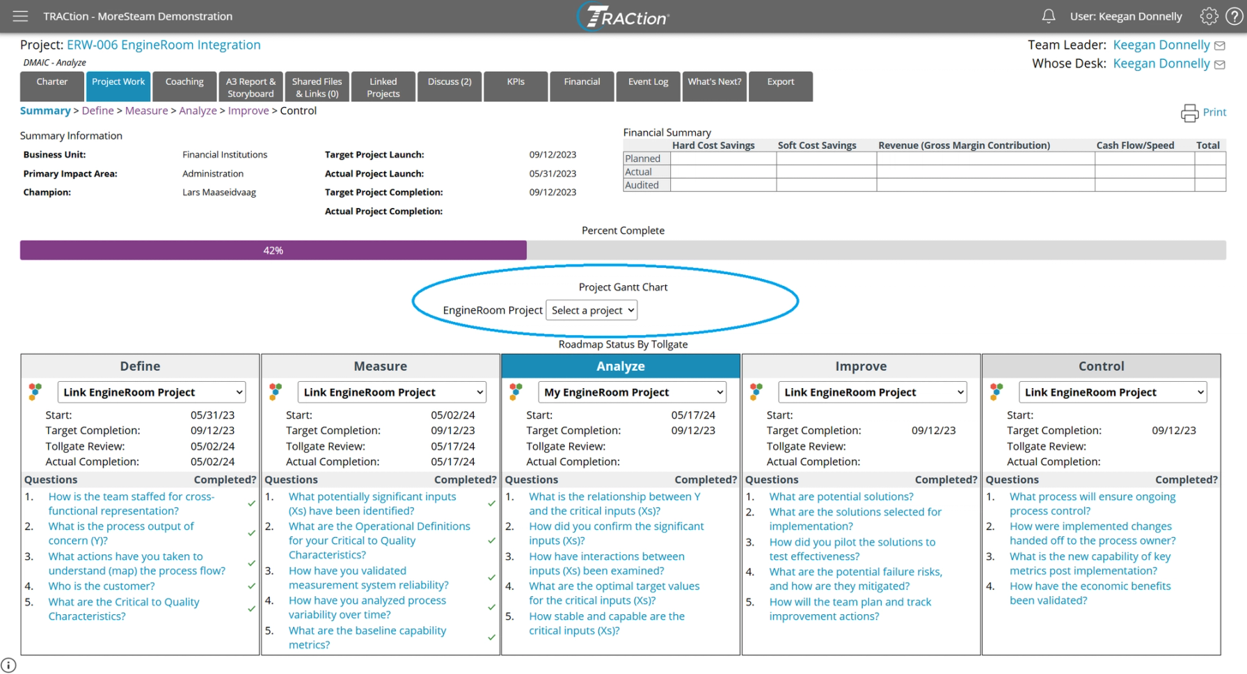Select the Project Work tab

pyautogui.click(x=118, y=87)
